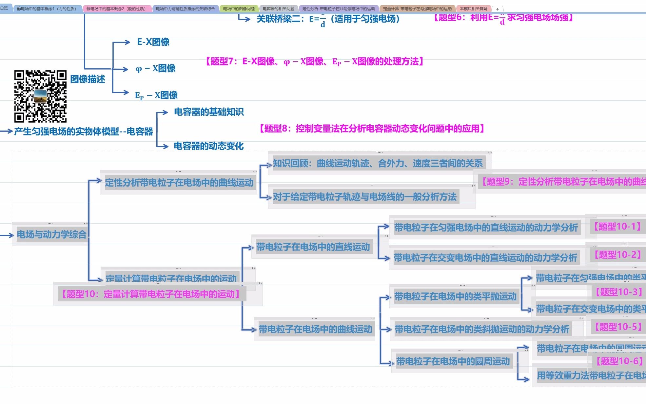Select 带电粒子在电场中的直线运动 box
The height and width of the screenshot is (404, 646).
[313, 247]
